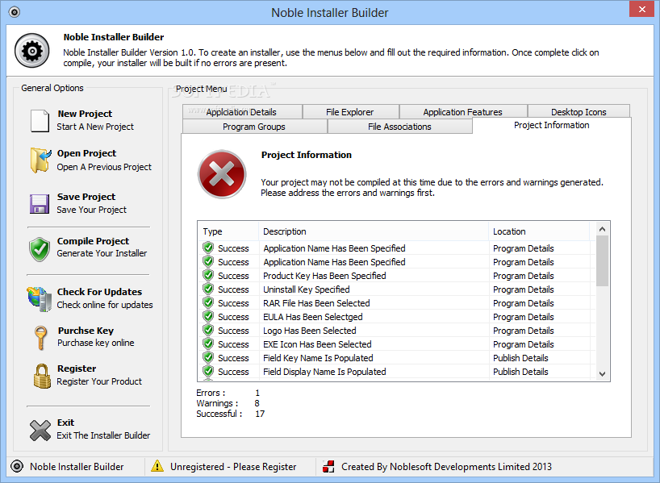Click the red Noblesoft logo in status bar
Screen dimensions: 660x483
click(328, 466)
